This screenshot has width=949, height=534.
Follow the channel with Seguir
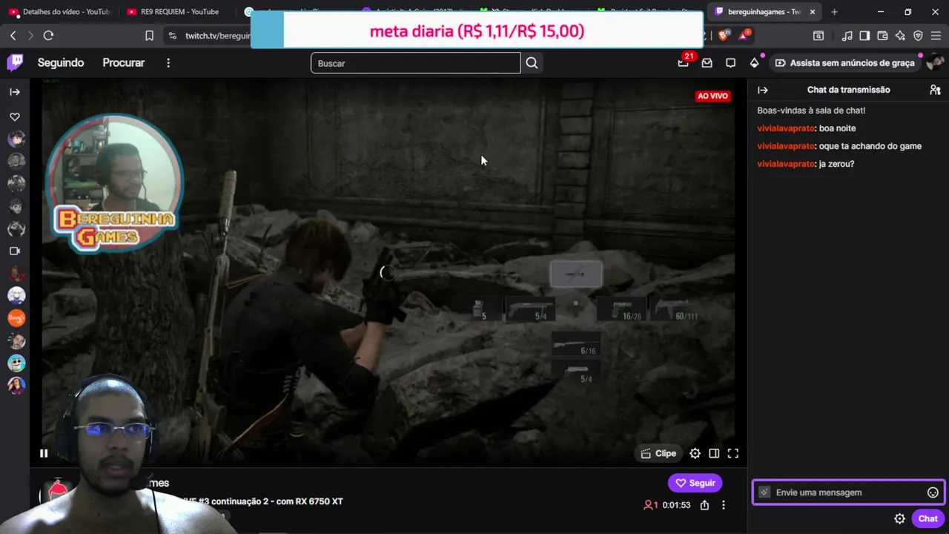tap(695, 483)
